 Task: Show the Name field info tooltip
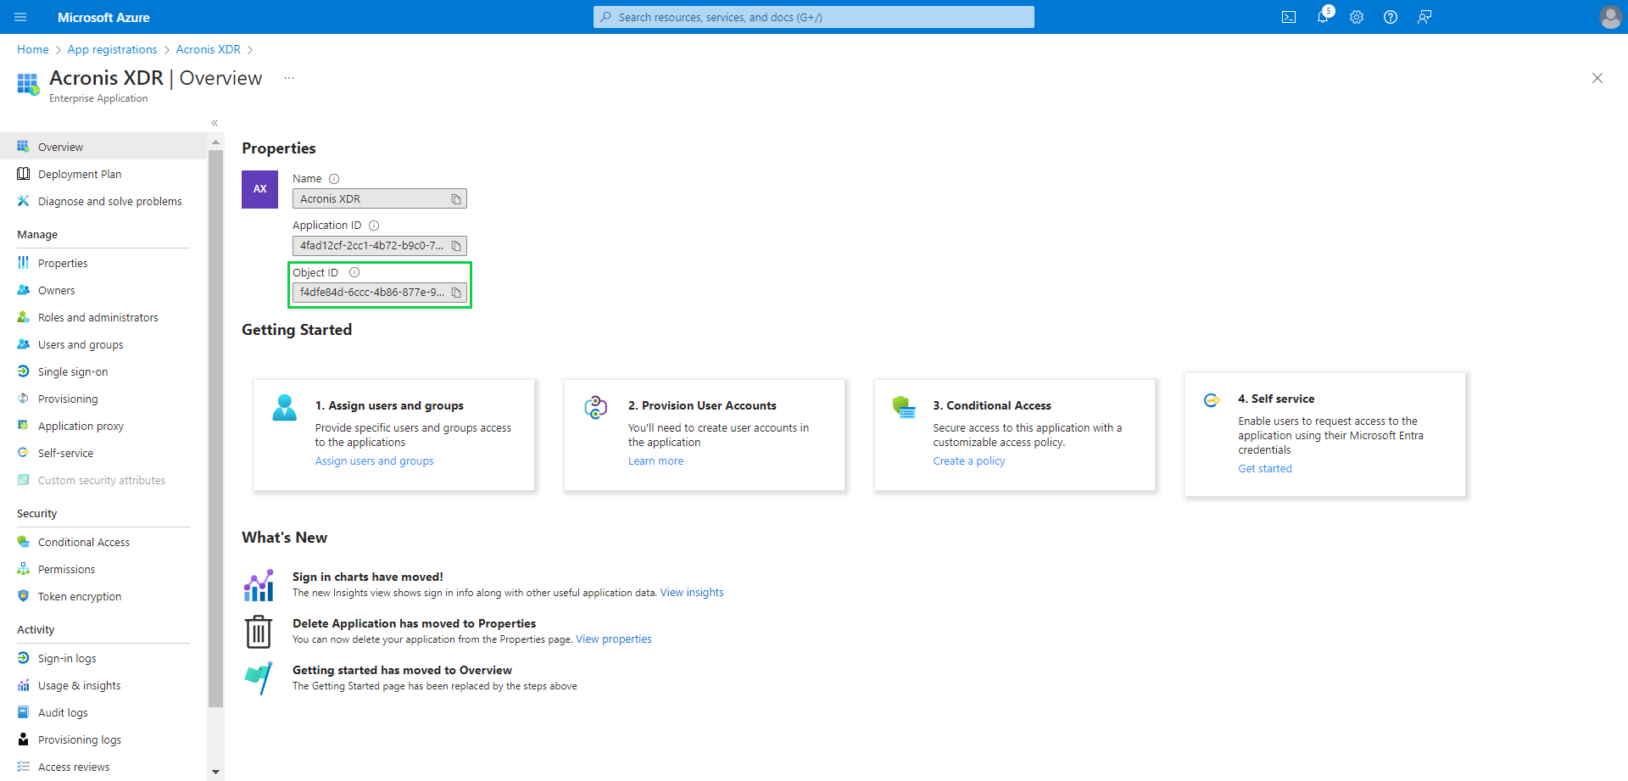point(333,178)
